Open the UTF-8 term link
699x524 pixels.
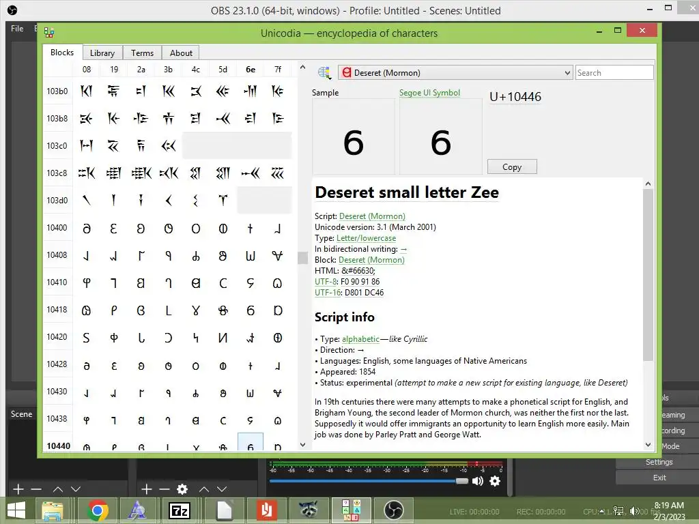(326, 282)
